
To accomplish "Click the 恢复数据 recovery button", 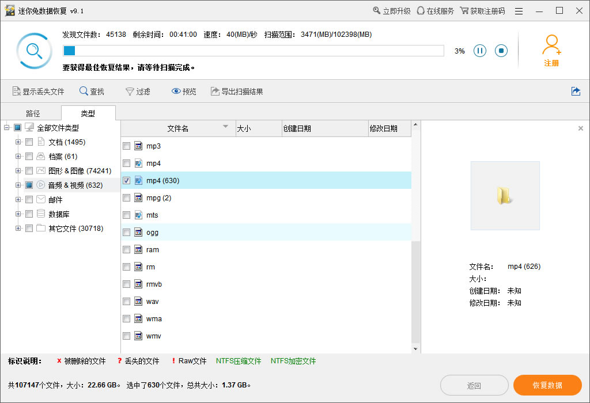I will point(547,385).
